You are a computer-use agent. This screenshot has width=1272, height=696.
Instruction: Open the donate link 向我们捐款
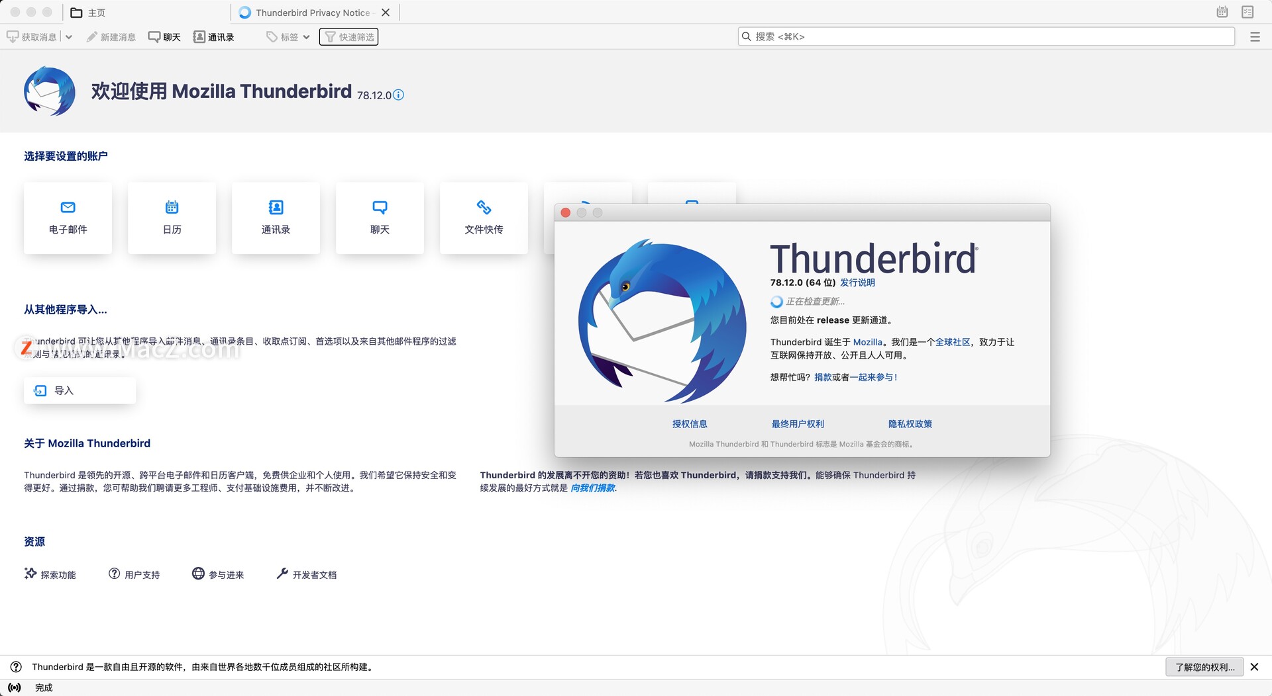(593, 488)
